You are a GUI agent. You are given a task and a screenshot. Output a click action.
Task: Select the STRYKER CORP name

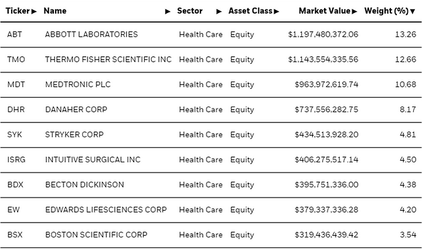(x=74, y=134)
